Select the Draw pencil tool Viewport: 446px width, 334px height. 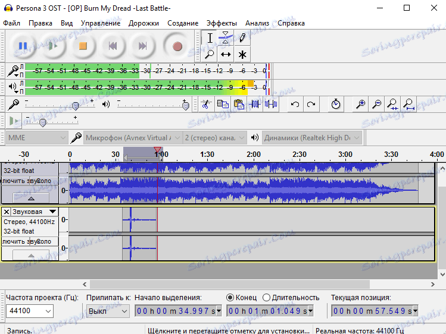[x=242, y=37]
